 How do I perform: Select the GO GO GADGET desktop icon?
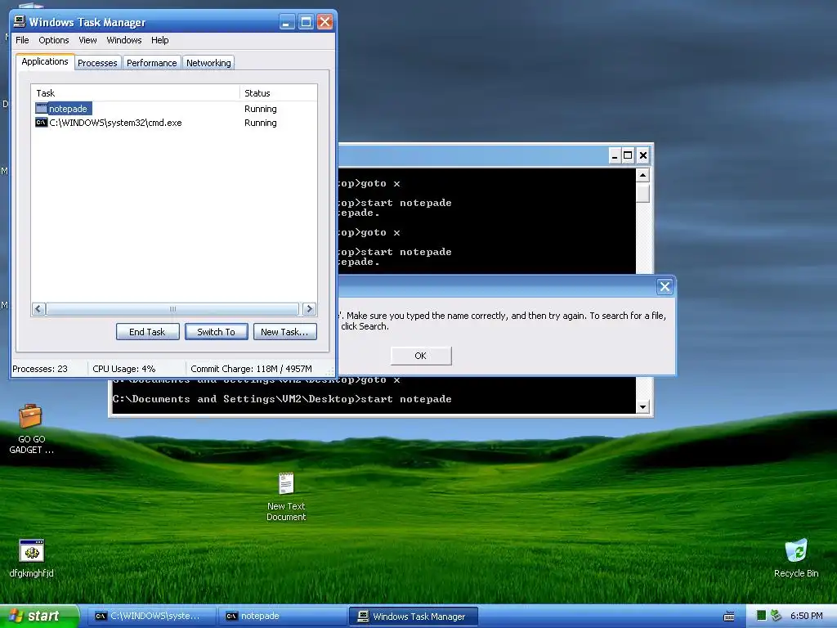31,428
